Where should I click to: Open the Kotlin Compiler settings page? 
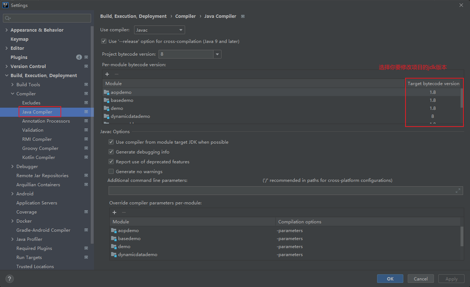tap(39, 158)
